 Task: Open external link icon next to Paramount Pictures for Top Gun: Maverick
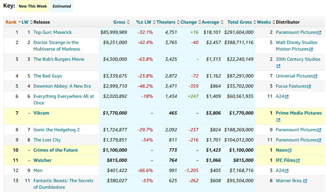coord(319,32)
